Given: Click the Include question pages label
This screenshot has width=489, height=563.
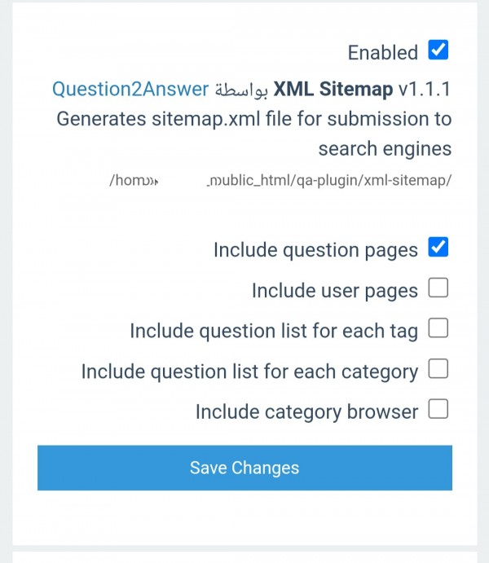Looking at the screenshot, I should (315, 250).
